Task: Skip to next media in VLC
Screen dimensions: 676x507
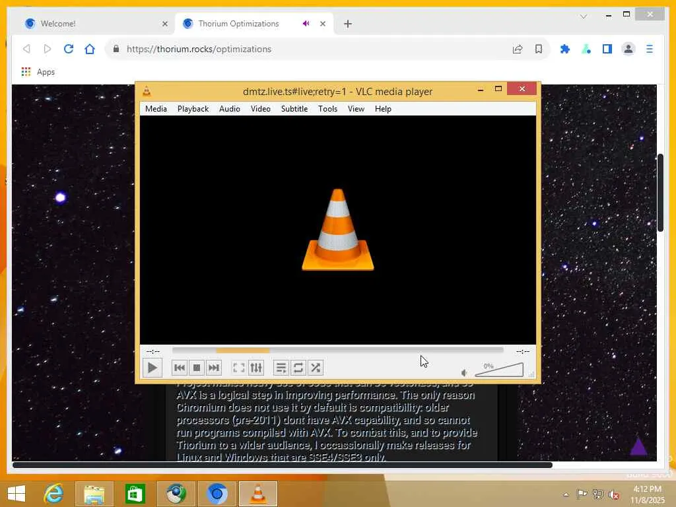Action: [x=214, y=368]
